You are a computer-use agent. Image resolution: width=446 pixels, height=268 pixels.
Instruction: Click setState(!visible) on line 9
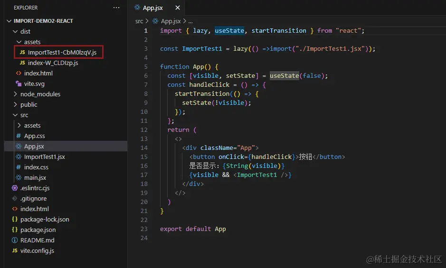215,103
